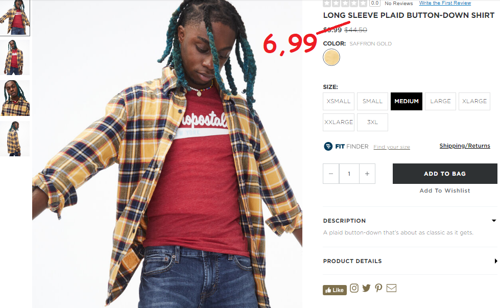Select the Saffron Gold color swatch

(x=331, y=57)
